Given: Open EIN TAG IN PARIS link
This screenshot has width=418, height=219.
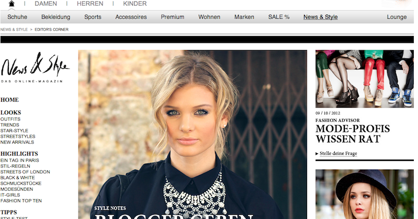Looking at the screenshot, I should (x=19, y=161).
